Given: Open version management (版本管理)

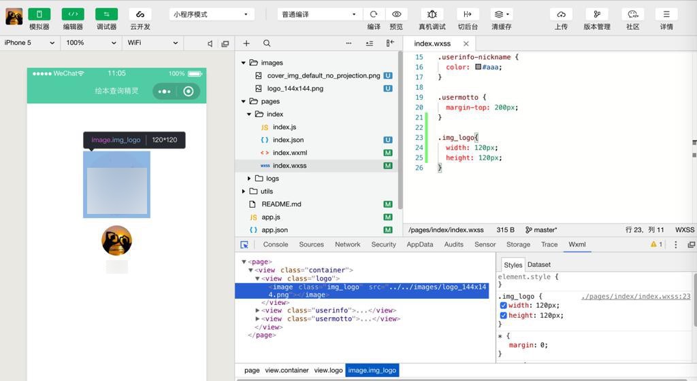Looking at the screenshot, I should pos(597,14).
